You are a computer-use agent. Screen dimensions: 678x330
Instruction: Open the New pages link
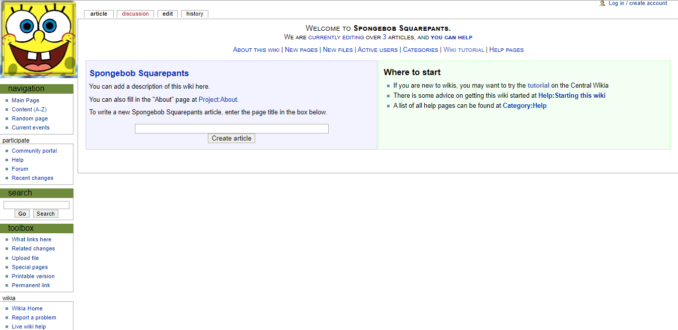[302, 50]
